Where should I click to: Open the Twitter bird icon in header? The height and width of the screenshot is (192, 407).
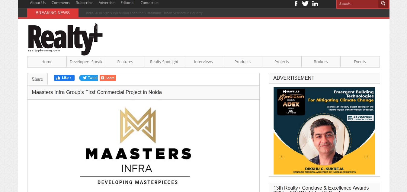click(305, 4)
